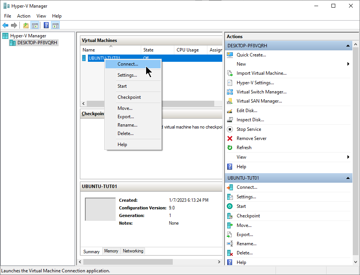Image resolution: width=360 pixels, height=275 pixels.
Task: Click the bottom scrollbar right arrow
Action: point(219,262)
